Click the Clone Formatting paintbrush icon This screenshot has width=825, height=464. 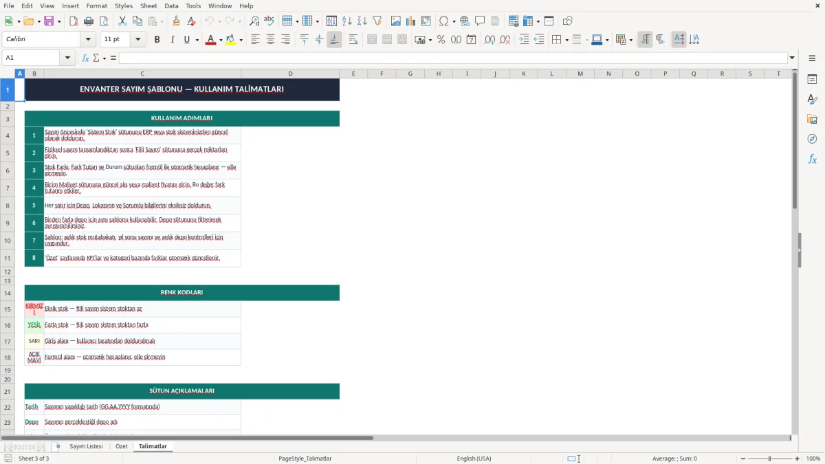tap(177, 21)
